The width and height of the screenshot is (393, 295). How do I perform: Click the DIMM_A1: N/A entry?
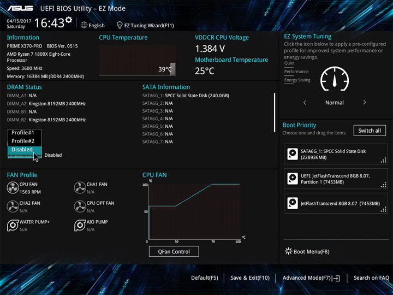[21, 96]
